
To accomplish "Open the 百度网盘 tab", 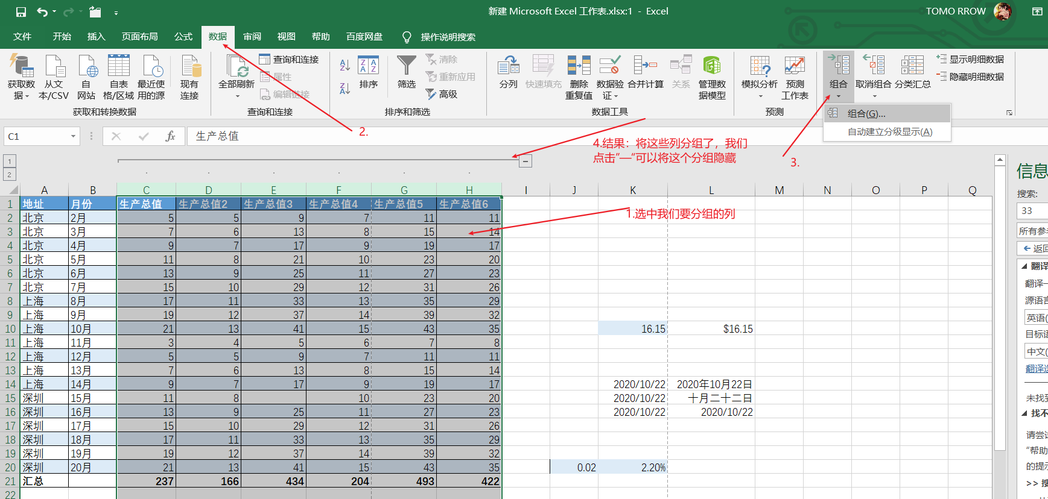I will [364, 37].
